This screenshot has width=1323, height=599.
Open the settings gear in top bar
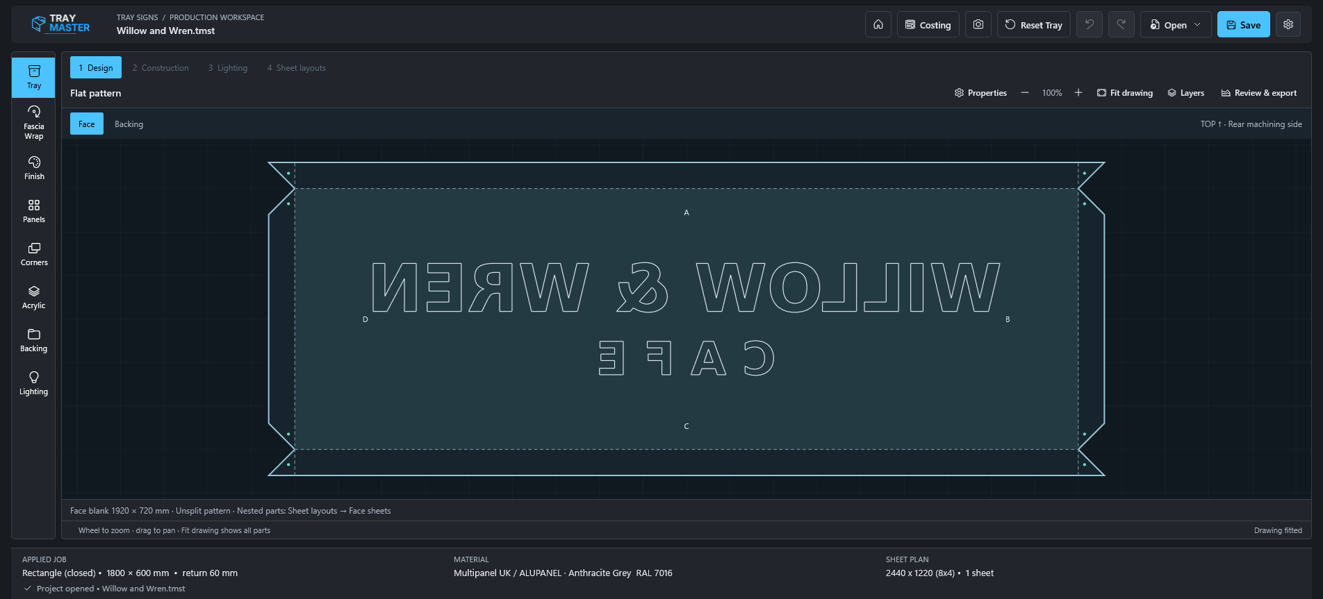[1288, 24]
